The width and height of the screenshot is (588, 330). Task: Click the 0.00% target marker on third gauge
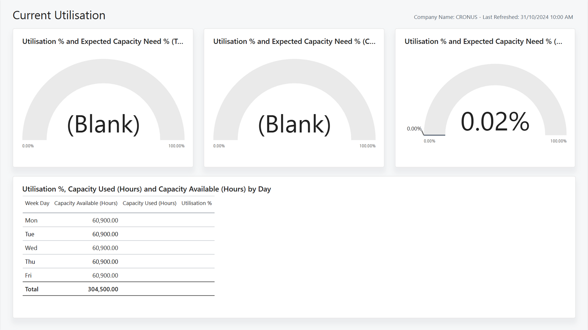pyautogui.click(x=414, y=129)
